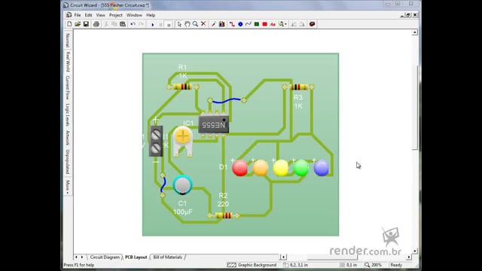This screenshot has width=482, height=271.
Task: Open the Project menu
Action: pyautogui.click(x=115, y=15)
